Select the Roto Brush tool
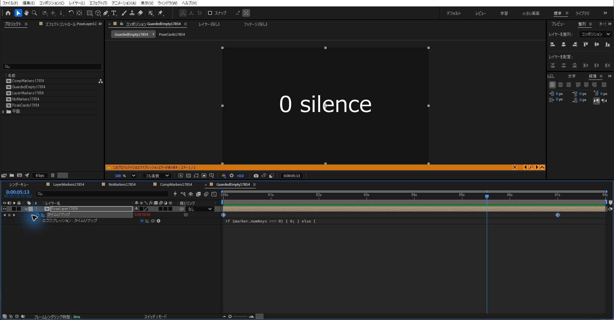The height and width of the screenshot is (320, 614). 150,13
